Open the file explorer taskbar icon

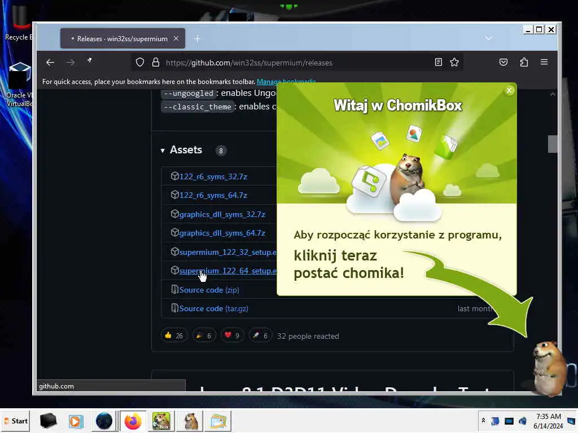click(218, 421)
